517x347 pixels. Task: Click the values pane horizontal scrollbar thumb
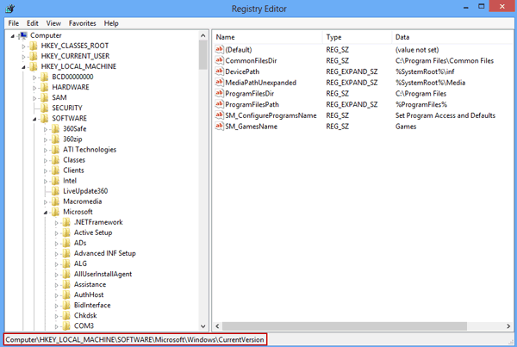345,326
